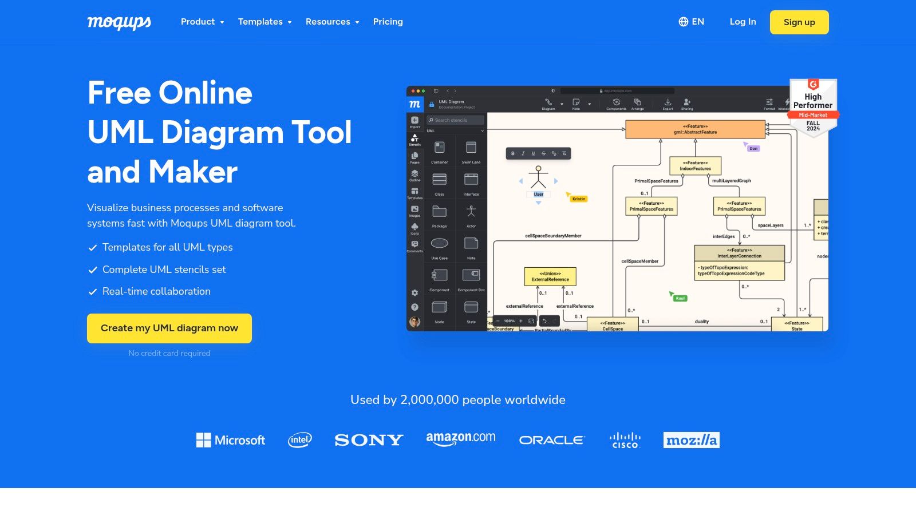Select the Class stencil
The width and height of the screenshot is (916, 515).
point(440,184)
